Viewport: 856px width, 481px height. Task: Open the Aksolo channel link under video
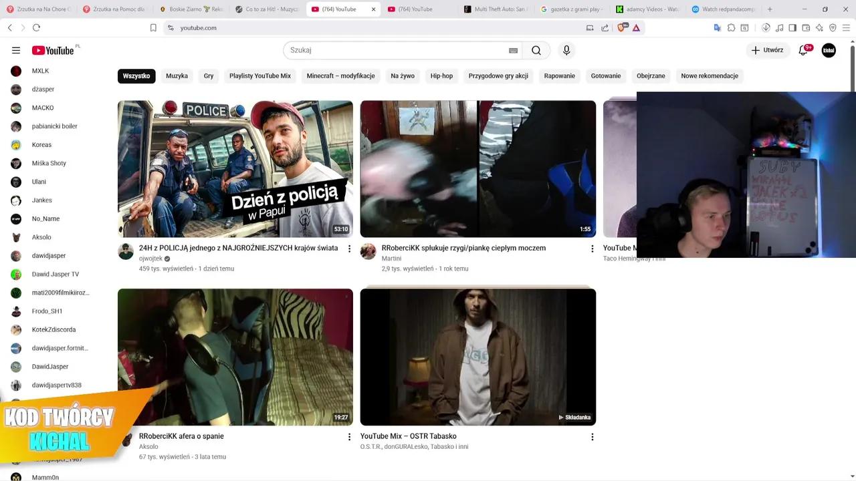(148, 447)
